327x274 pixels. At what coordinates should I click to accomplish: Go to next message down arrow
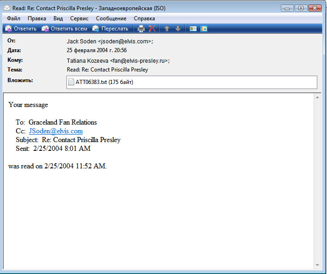[x=178, y=29]
